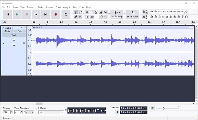The width and height of the screenshot is (198, 120).
Task: Mute the Audio 1 track
Action: pyautogui.click(x=7, y=31)
